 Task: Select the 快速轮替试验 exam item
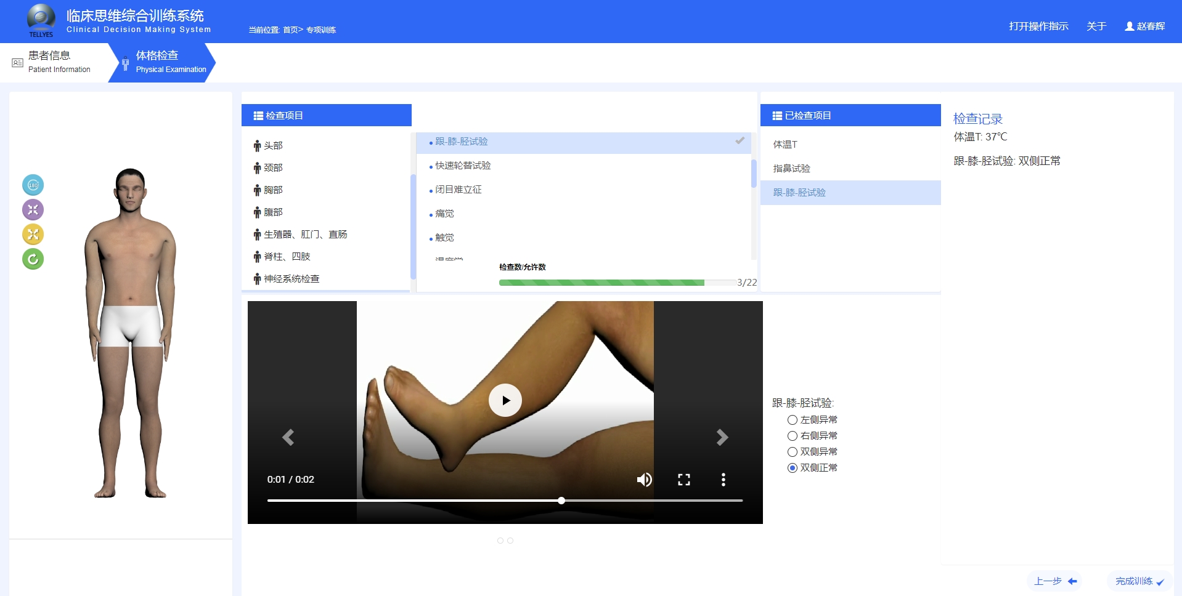tap(463, 166)
